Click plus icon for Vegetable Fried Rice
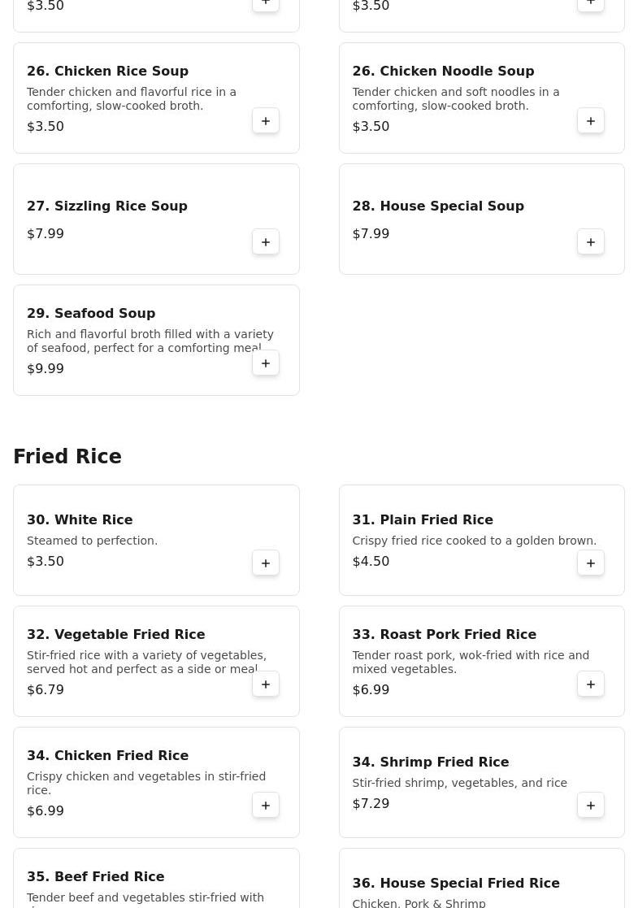This screenshot has width=638, height=908. point(266,684)
